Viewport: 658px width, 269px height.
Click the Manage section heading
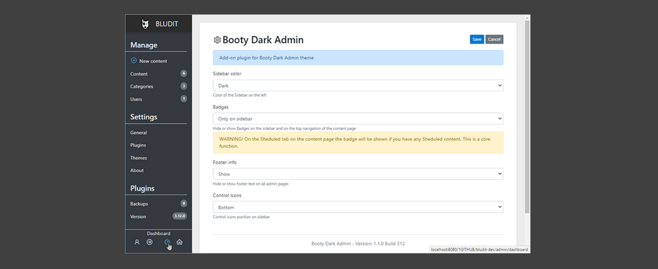(143, 45)
